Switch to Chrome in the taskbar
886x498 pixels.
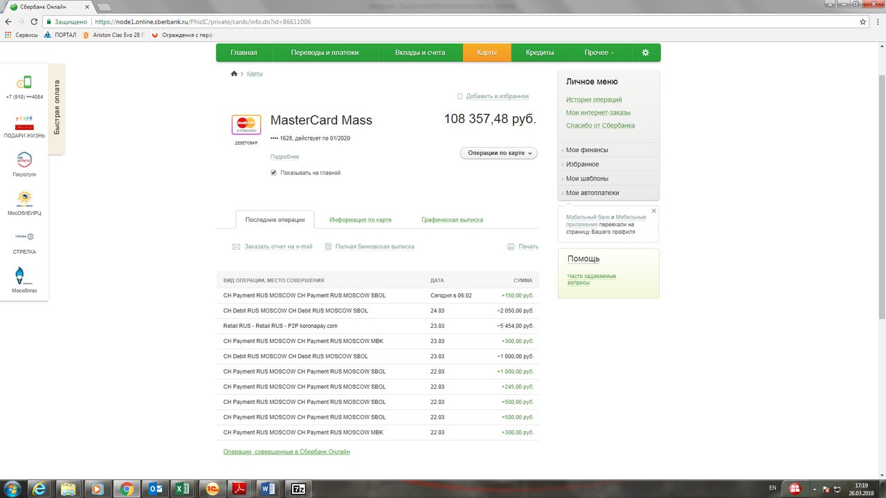coord(126,488)
